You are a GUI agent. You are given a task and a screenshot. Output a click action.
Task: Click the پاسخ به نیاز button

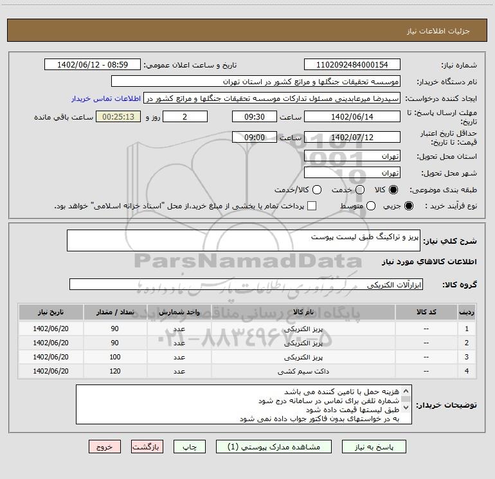(x=374, y=447)
